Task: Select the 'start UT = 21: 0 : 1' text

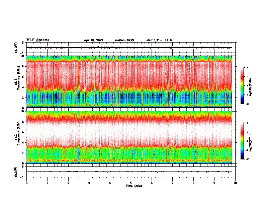Action: [162, 40]
